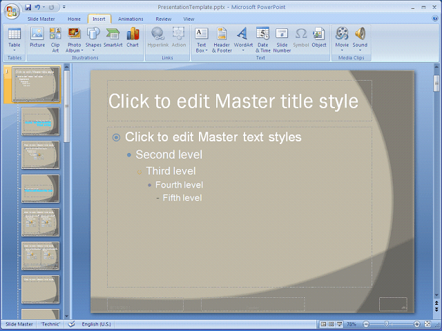Click the 'Third level' bullet text
The width and height of the screenshot is (442, 331).
click(x=171, y=171)
